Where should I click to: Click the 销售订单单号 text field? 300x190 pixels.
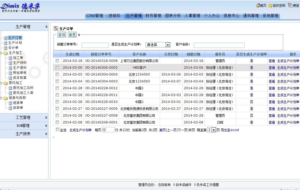coord(95,45)
